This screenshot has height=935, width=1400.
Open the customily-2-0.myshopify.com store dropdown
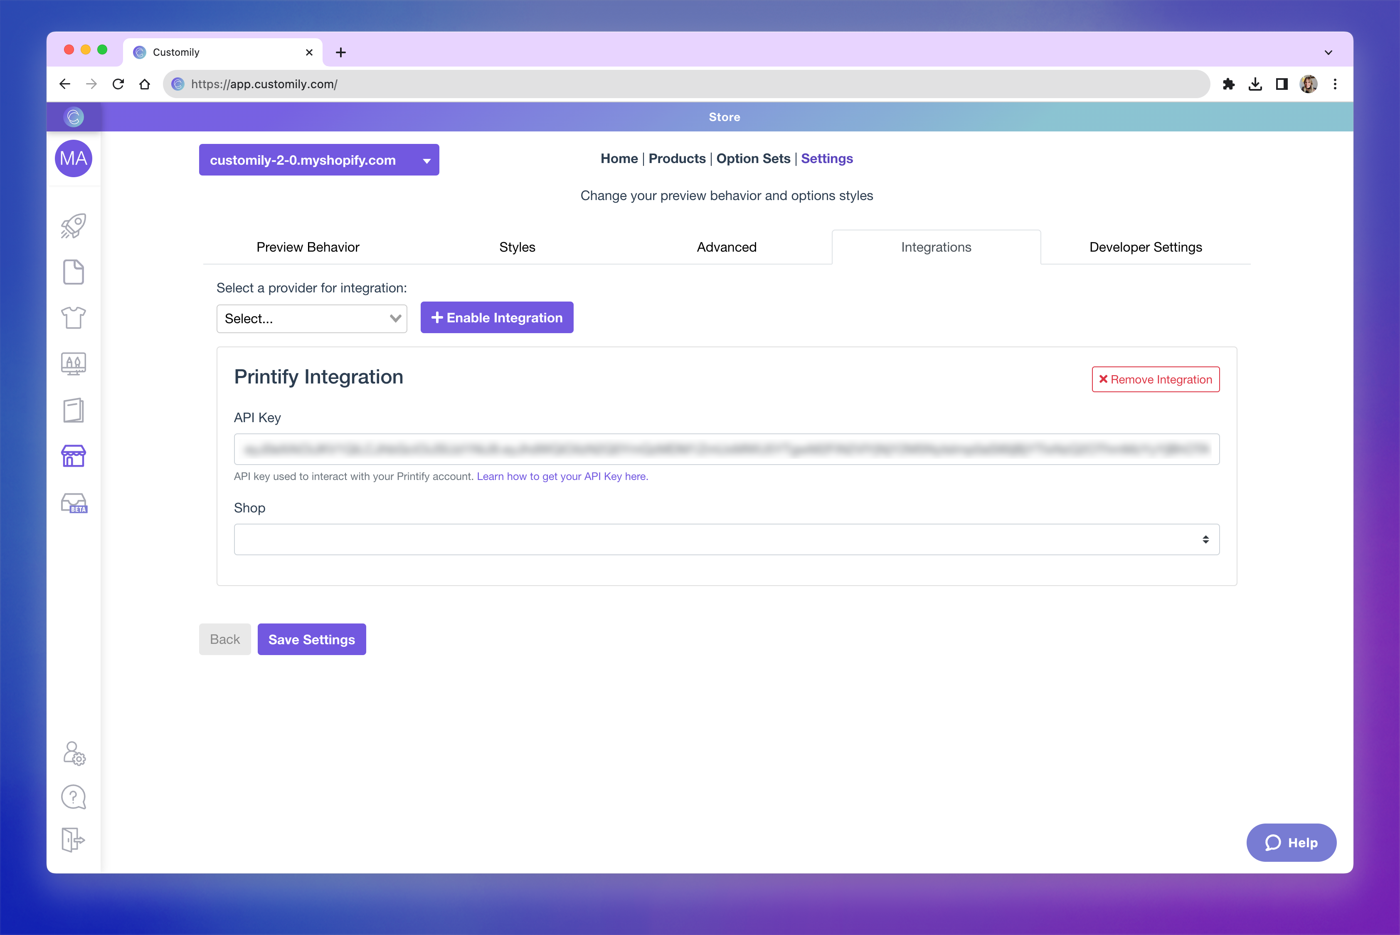tap(319, 160)
